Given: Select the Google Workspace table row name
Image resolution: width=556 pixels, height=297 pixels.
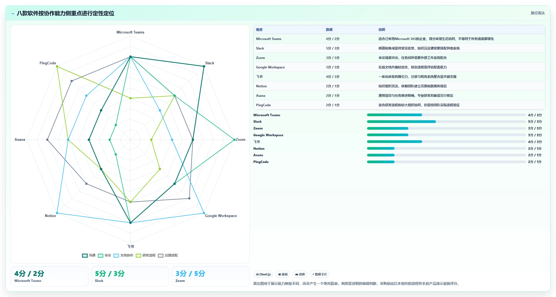Looking at the screenshot, I should (270, 67).
